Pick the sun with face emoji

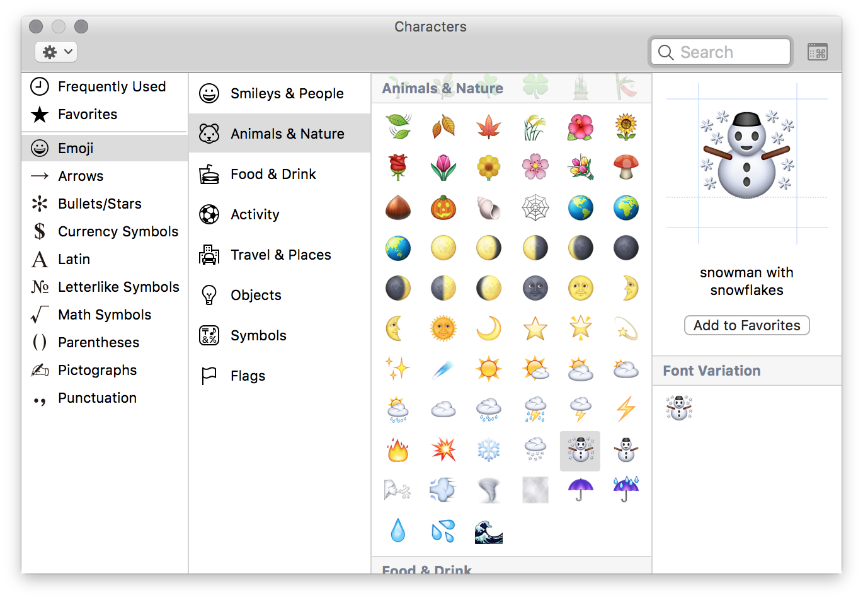443,328
